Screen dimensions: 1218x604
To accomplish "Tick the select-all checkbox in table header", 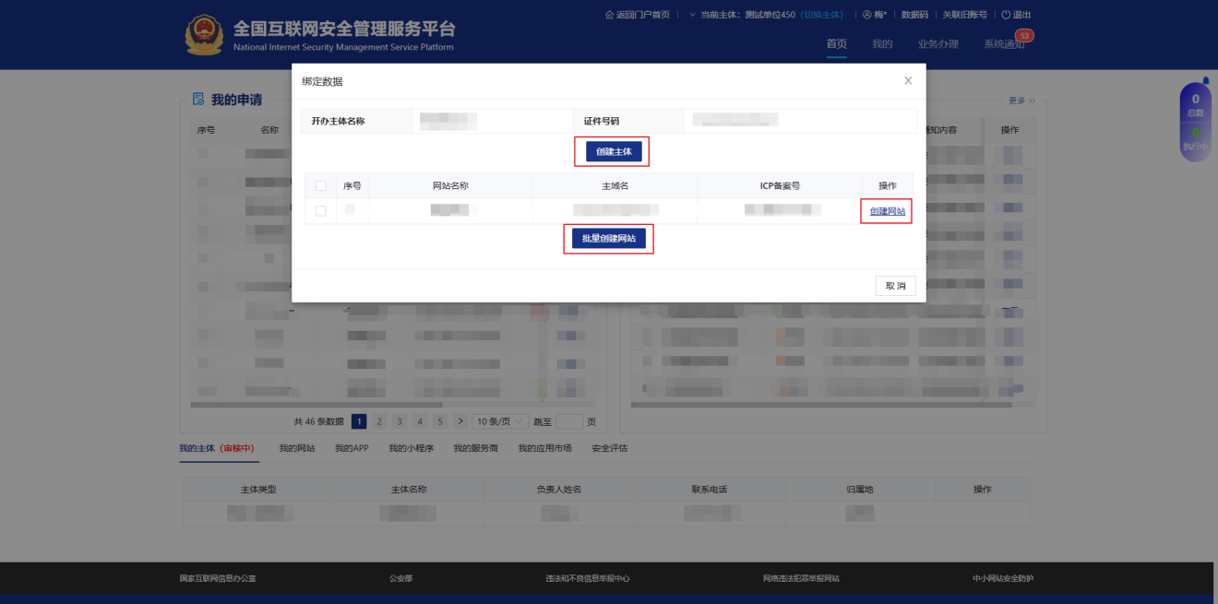I will (x=321, y=185).
